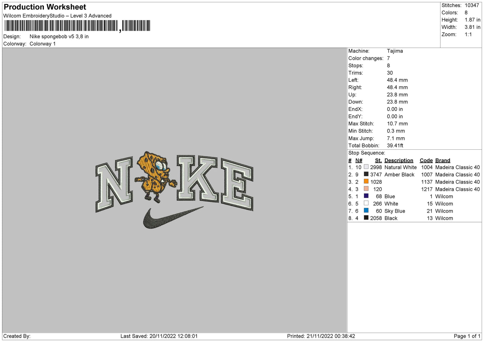Click the Max Jump value 7.1 mm
This screenshot has width=484, height=342.
396,138
